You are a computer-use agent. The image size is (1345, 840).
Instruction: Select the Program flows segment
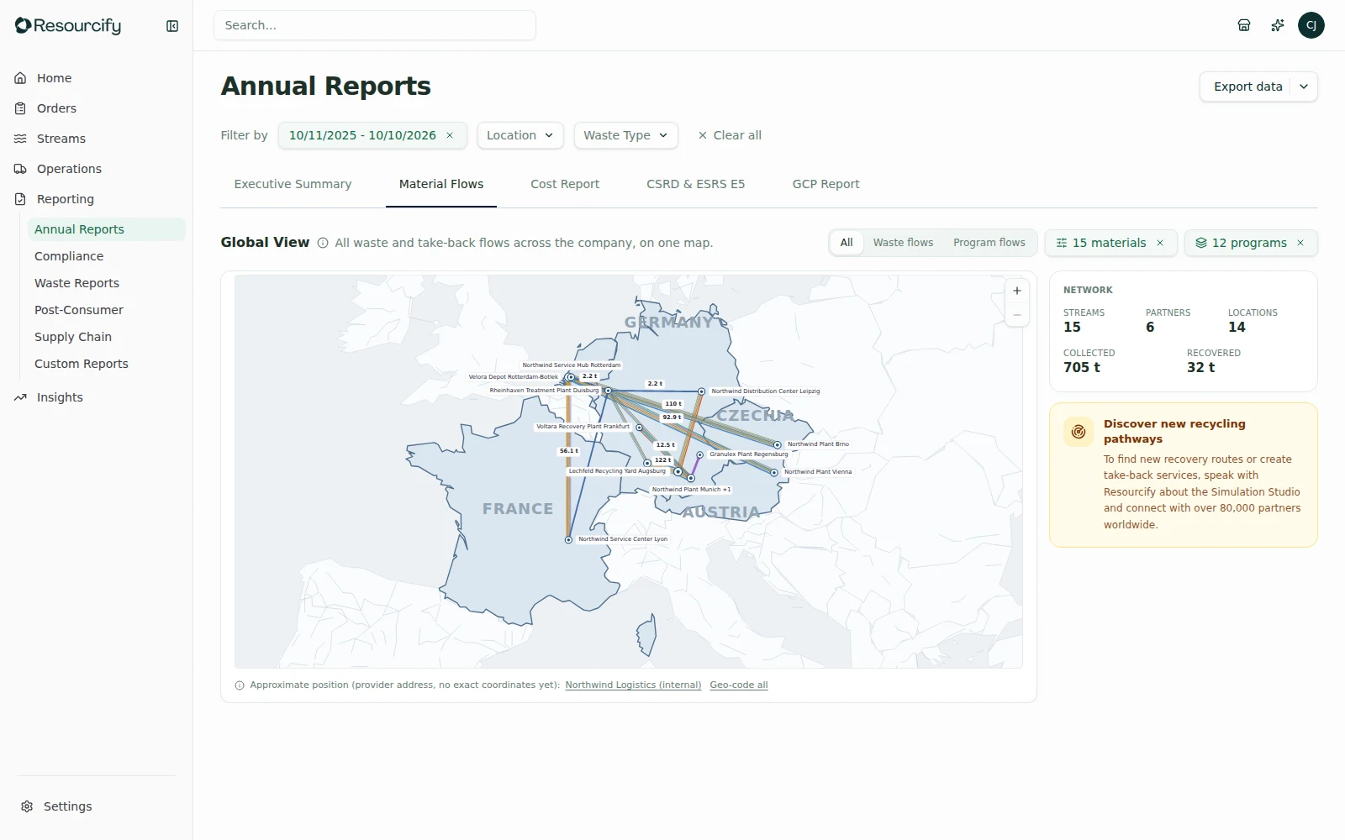pyautogui.click(x=989, y=243)
